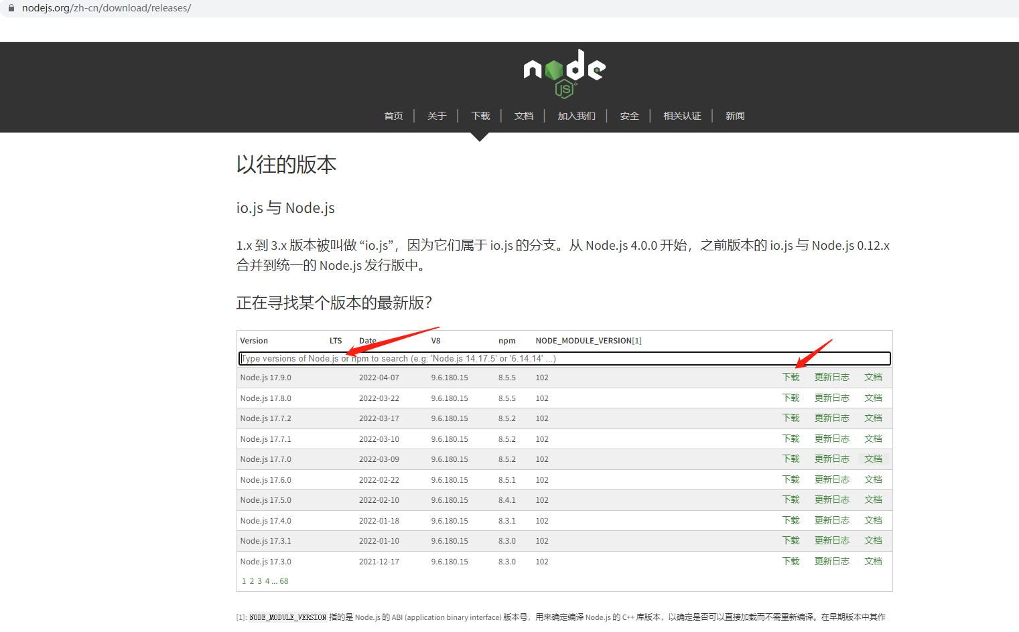The image size is (1019, 632).
Task: Select the 下载 navigation item
Action: [480, 115]
